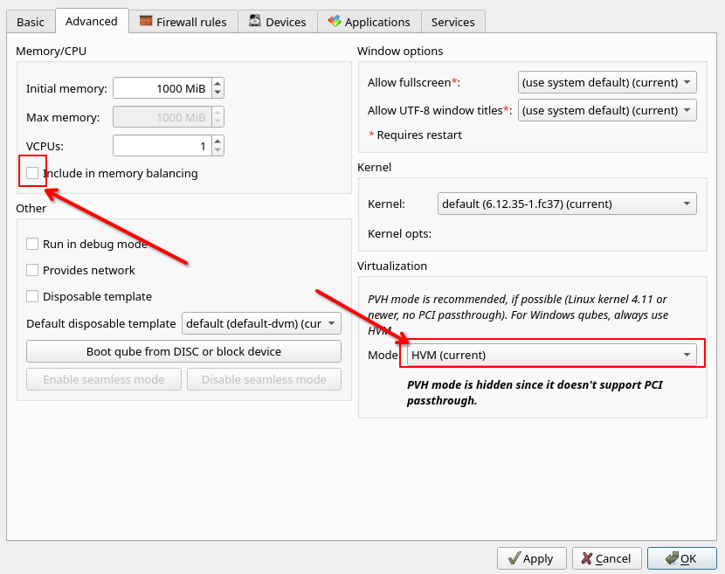Open the Services tab
The height and width of the screenshot is (574, 725).
pos(453,22)
